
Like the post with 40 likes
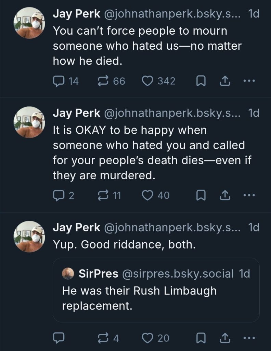point(148,195)
